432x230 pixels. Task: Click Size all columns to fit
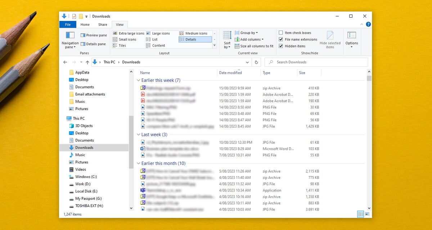(257, 46)
